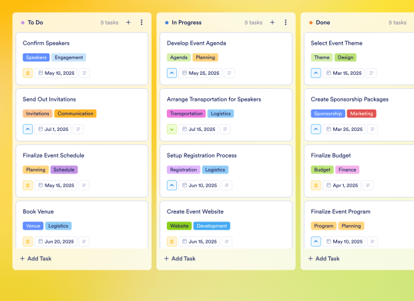Toggle the priority arrow on Send Out Invitations card
The image size is (414, 301).
point(27,129)
